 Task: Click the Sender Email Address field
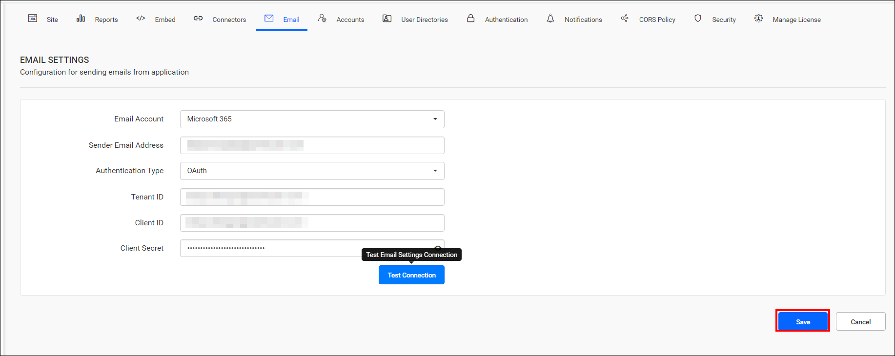(312, 145)
